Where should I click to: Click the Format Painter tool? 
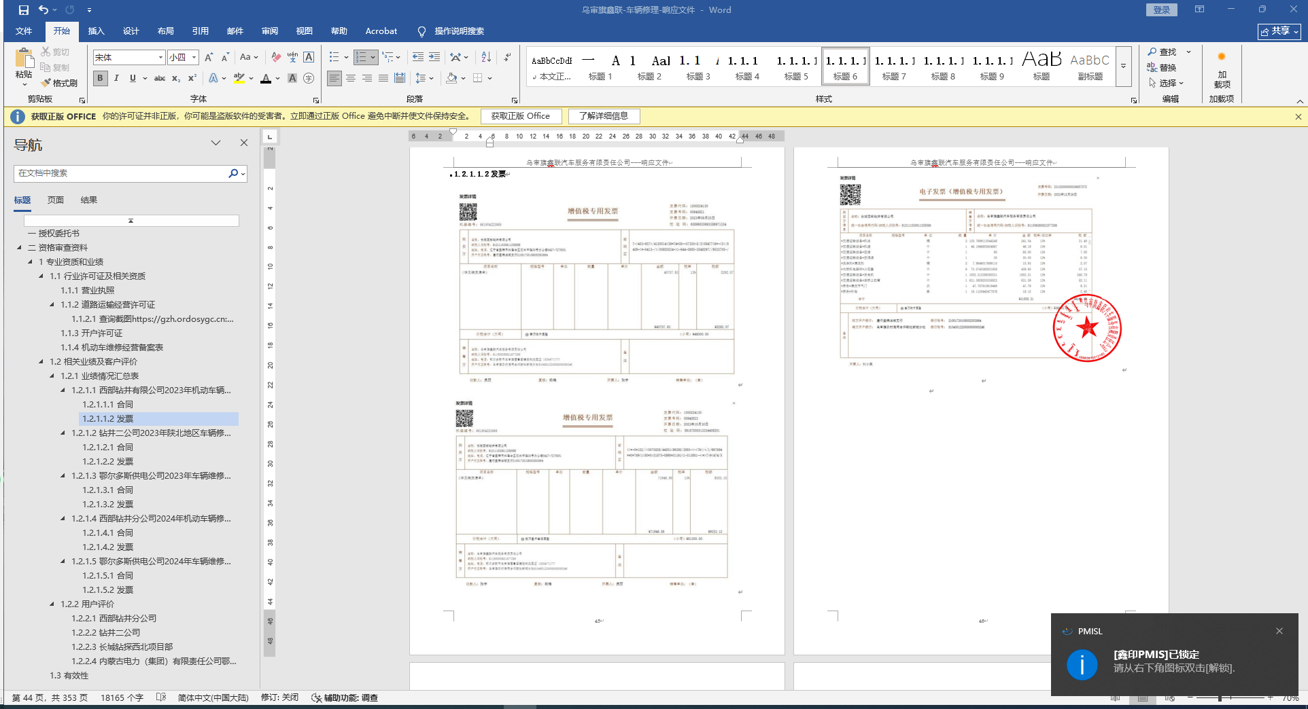[59, 83]
